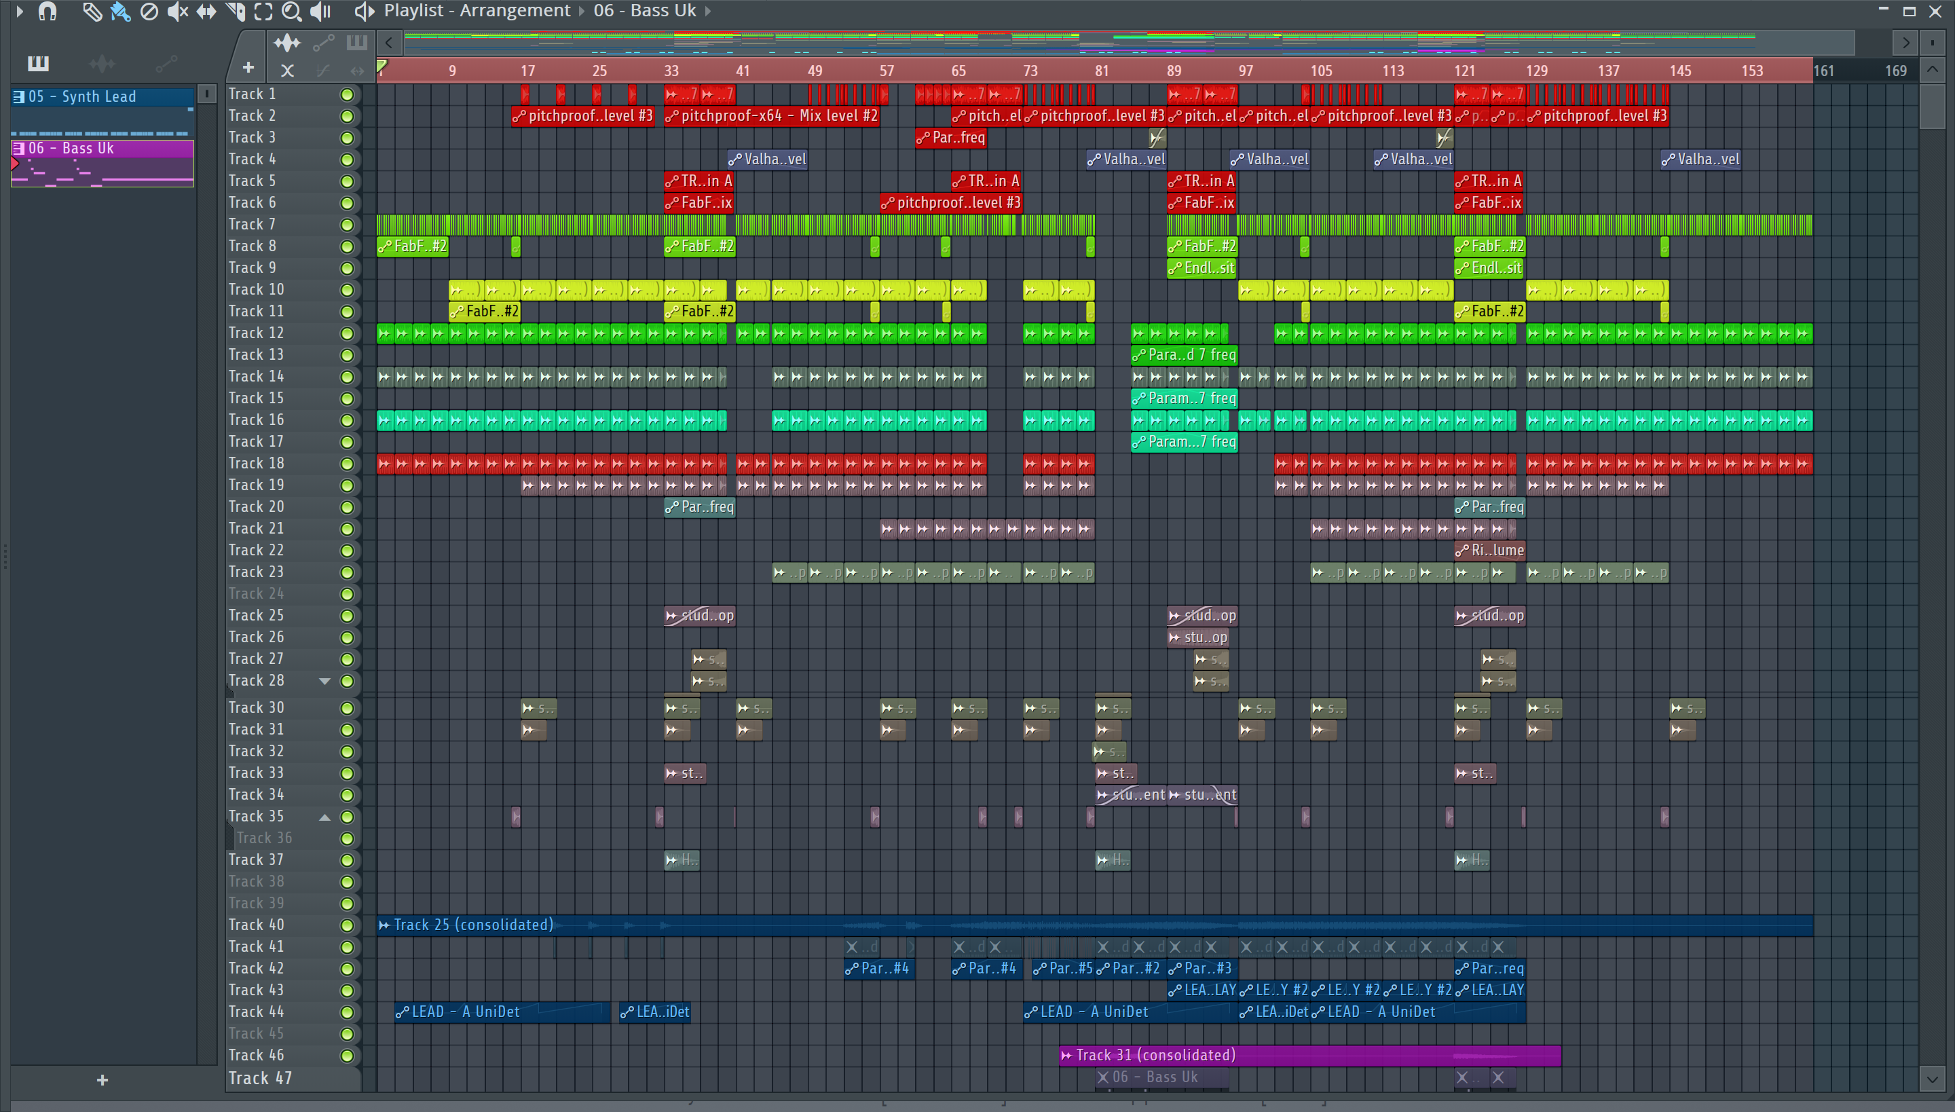Select the Slip tool
Screen dimensions: 1955x1112
tap(206, 12)
